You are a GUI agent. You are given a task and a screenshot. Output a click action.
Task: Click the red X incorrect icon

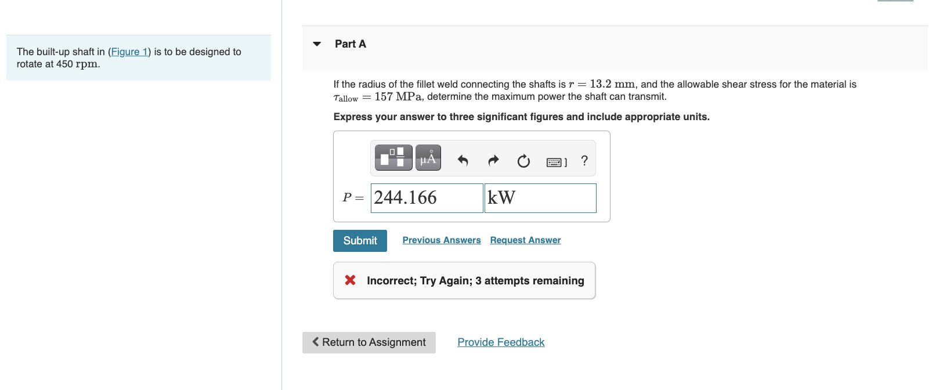(x=351, y=280)
